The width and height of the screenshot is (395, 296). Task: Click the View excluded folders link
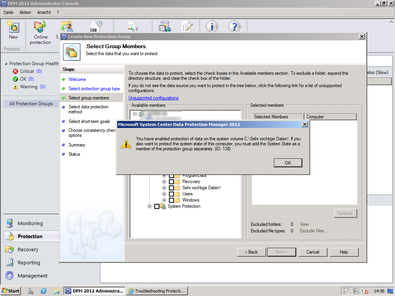[x=304, y=224]
